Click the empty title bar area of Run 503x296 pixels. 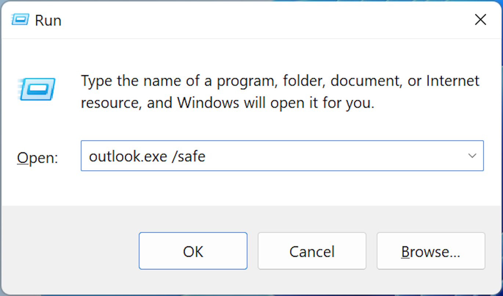pyautogui.click(x=257, y=20)
